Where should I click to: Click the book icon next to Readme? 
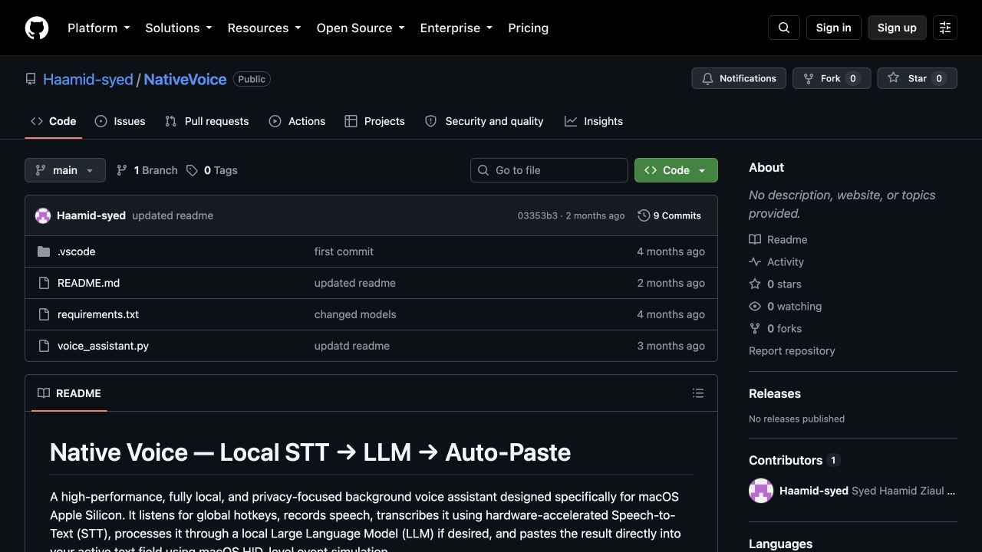point(755,239)
